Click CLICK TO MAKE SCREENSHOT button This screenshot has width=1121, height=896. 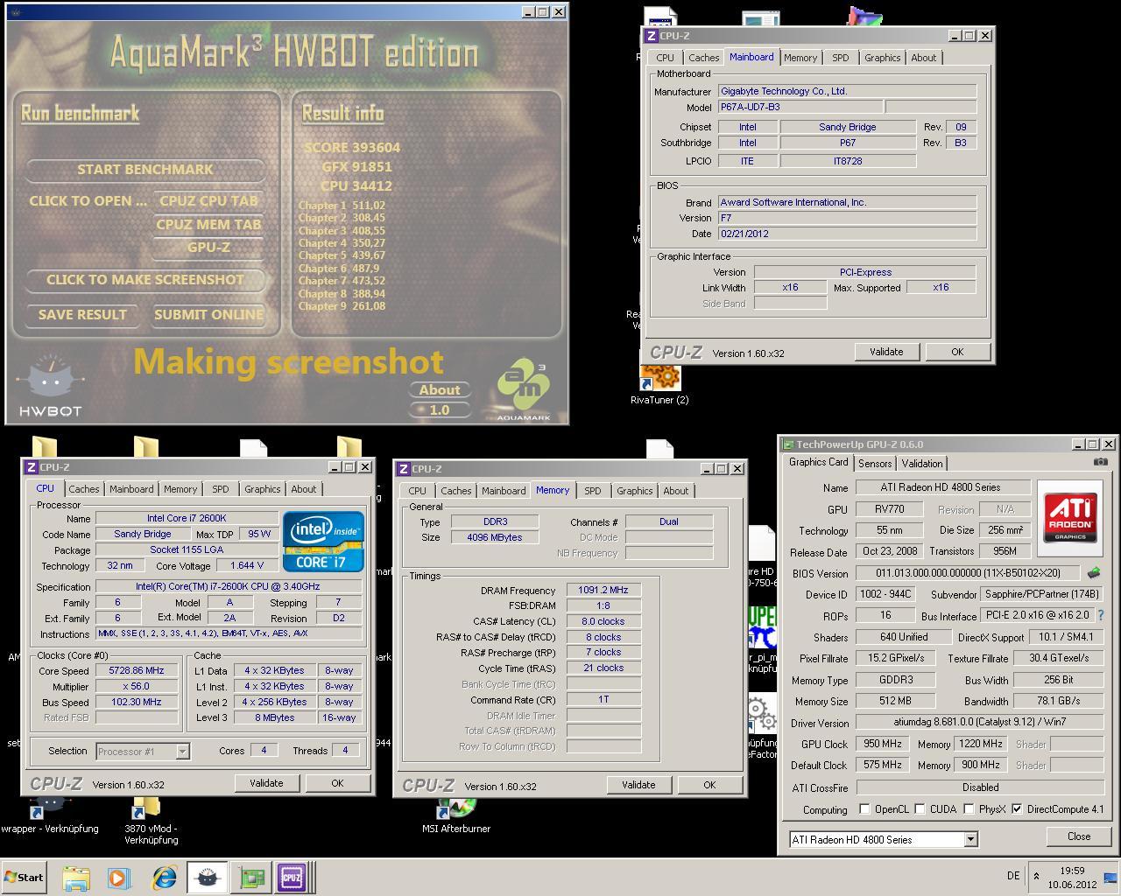pyautogui.click(x=145, y=280)
